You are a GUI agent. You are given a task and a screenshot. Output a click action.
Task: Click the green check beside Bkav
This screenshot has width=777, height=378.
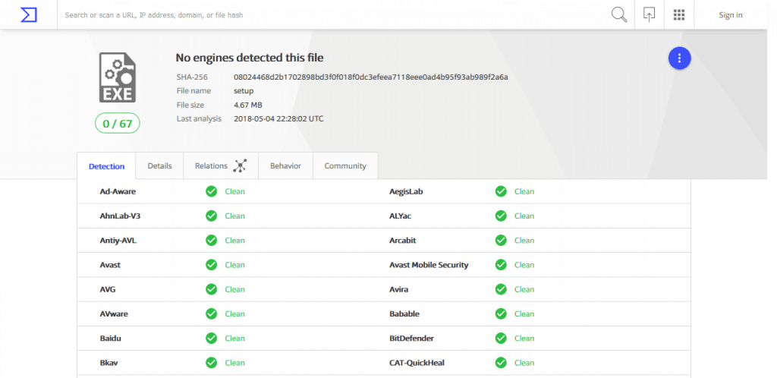coord(212,363)
